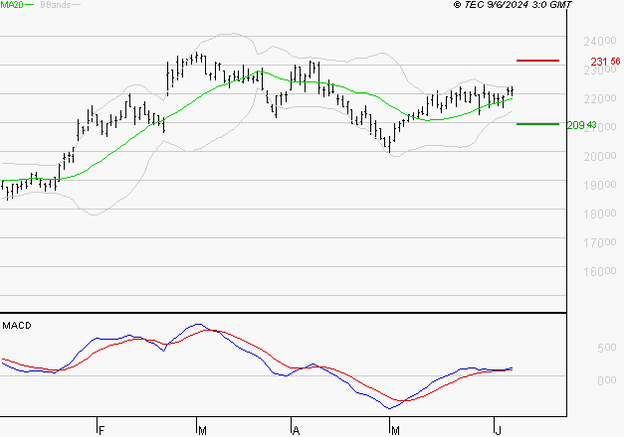Select the 500 MACD axis label
624x437 pixels.
point(606,348)
